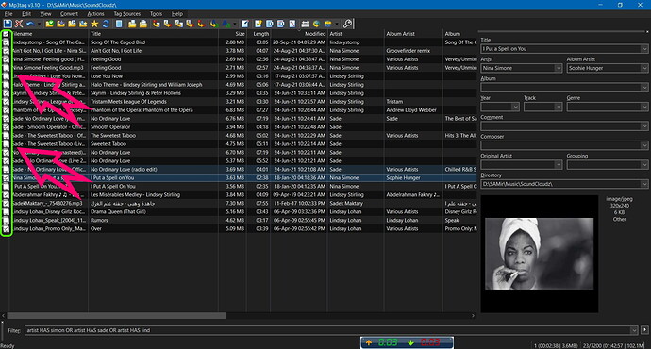Toggle checkbox for Rumors row
The width and height of the screenshot is (651, 349).
[x=7, y=221]
